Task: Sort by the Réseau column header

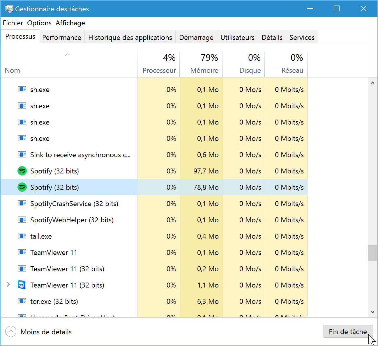Action: point(286,65)
